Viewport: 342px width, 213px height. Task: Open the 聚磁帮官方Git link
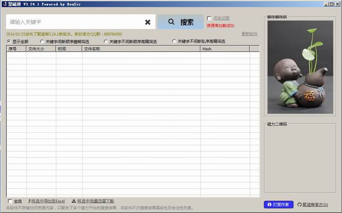pos(313,205)
